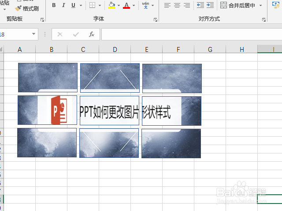Center align text
Viewport: 282px width, 211px height.
177,5
